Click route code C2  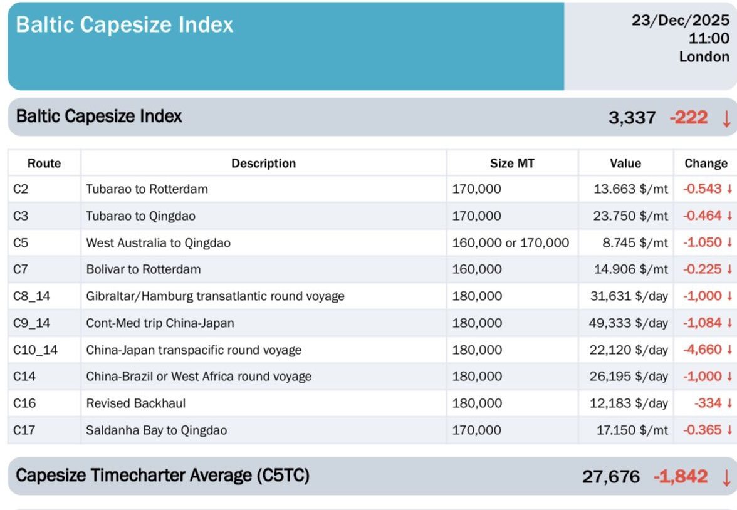click(x=21, y=189)
